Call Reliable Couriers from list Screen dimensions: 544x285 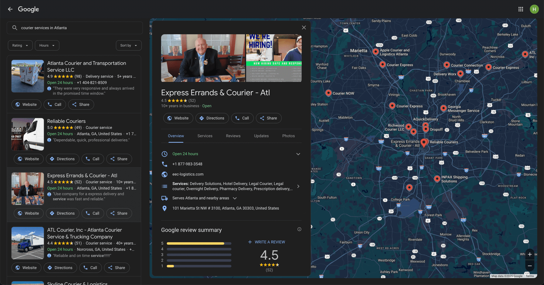tap(93, 159)
